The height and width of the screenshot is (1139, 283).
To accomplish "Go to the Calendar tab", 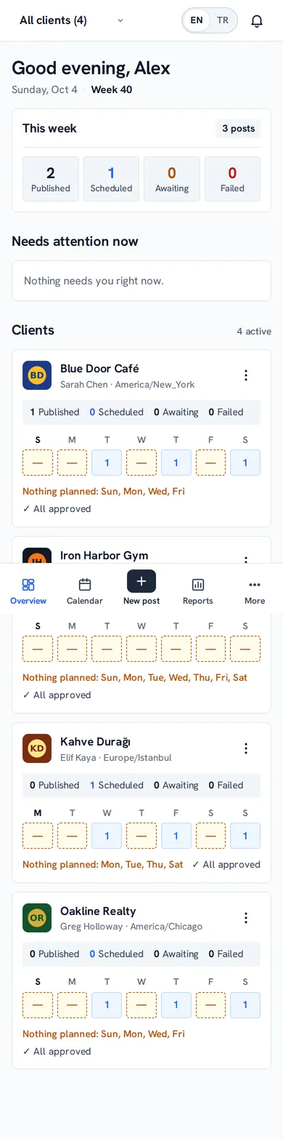I will coord(85,591).
